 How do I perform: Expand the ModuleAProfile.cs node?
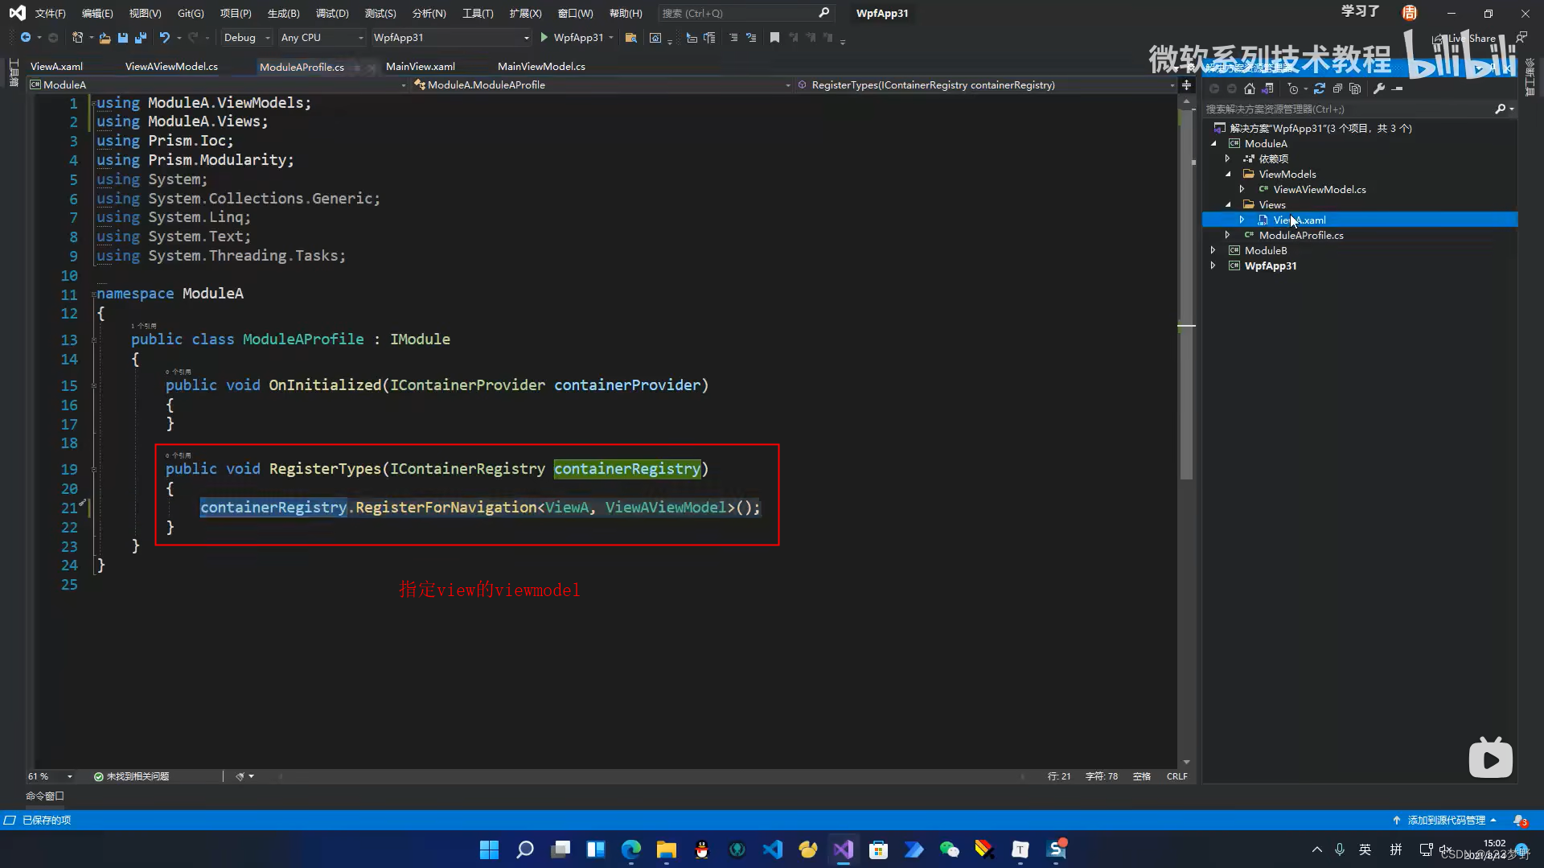point(1227,235)
